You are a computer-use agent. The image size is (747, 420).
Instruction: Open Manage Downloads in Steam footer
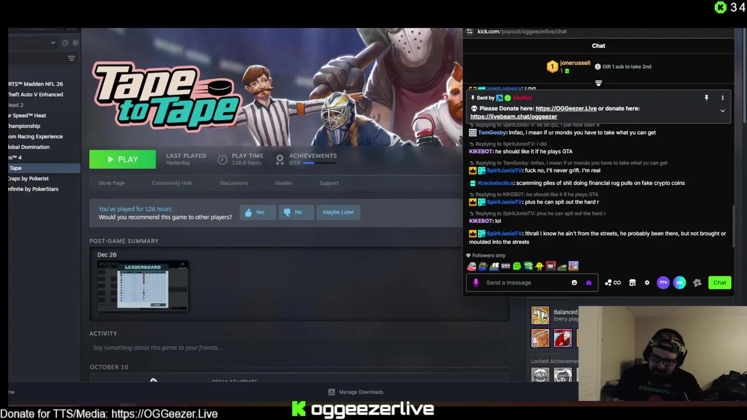[355, 392]
